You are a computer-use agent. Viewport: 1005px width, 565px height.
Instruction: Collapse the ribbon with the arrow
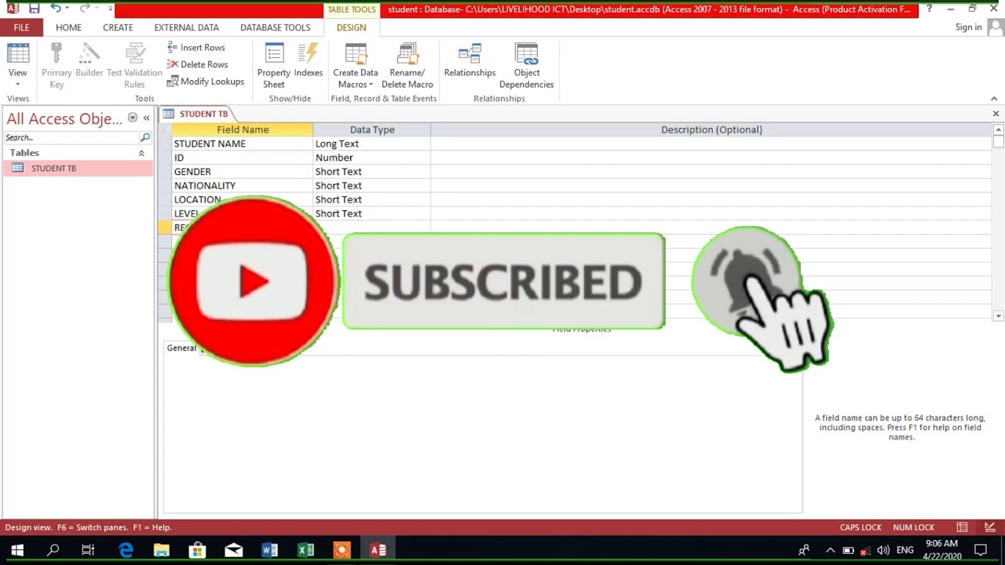point(994,99)
